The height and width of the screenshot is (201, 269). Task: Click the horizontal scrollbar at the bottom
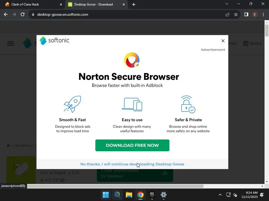[115, 186]
